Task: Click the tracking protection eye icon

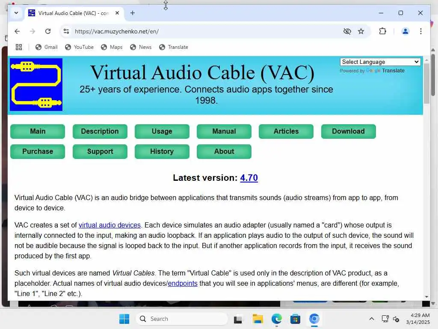Action: [347, 31]
